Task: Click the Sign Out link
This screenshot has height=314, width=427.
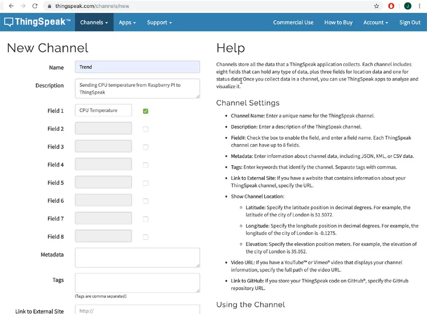Action: coord(409,23)
